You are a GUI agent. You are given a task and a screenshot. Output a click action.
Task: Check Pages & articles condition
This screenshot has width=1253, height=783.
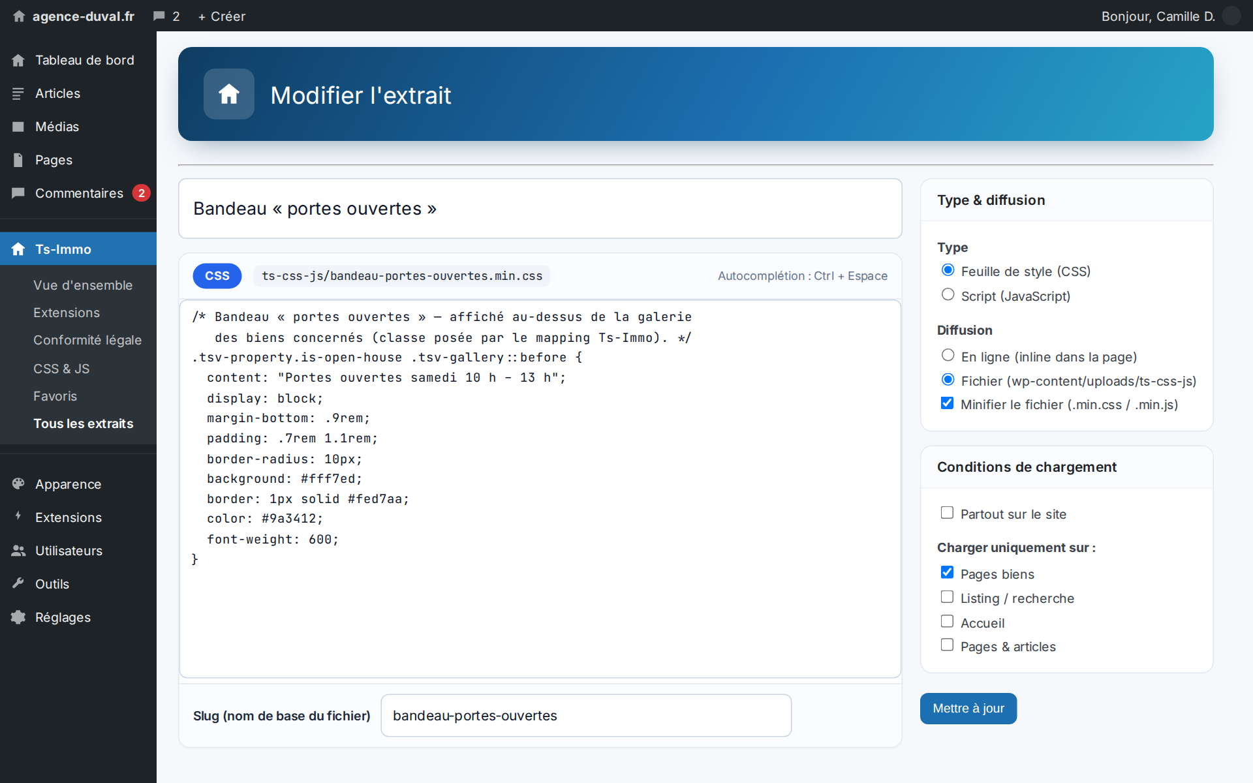[948, 645]
